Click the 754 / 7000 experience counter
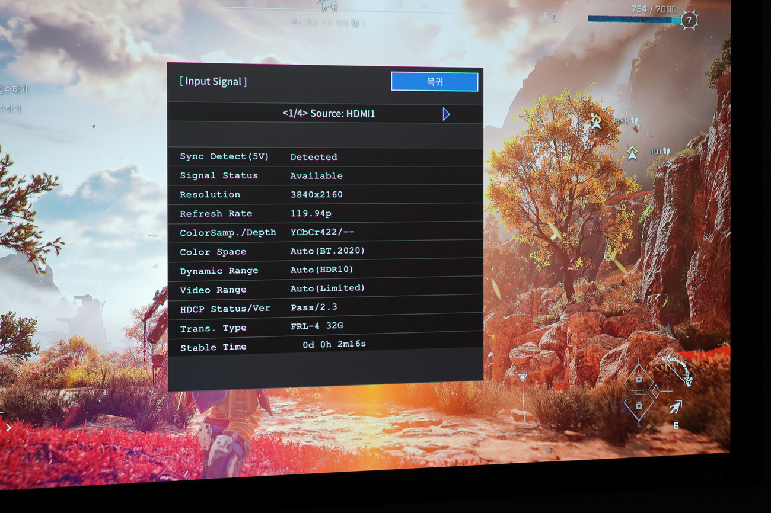 click(654, 9)
